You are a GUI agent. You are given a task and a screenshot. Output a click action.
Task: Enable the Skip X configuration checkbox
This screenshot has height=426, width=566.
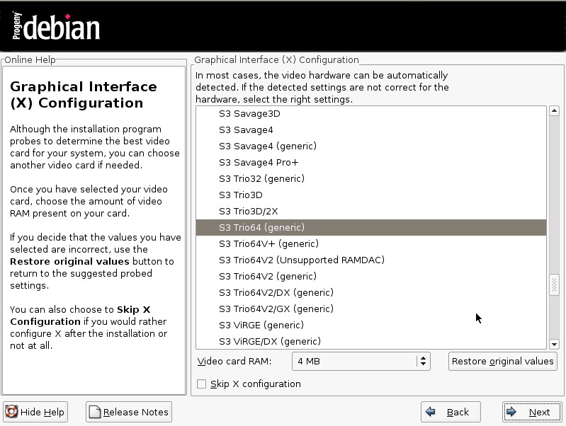pos(202,384)
